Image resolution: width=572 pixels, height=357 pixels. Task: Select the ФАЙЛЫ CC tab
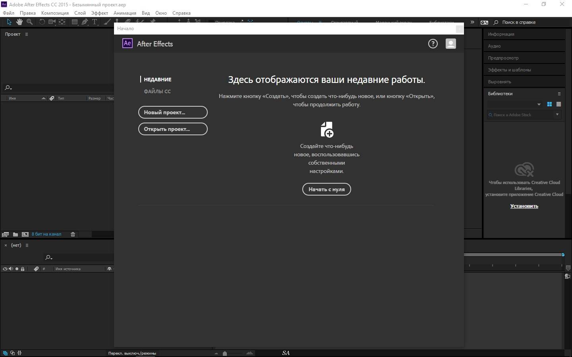click(x=157, y=91)
